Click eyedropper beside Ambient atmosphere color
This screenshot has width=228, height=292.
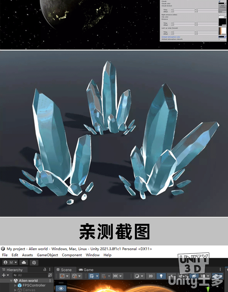point(226,37)
